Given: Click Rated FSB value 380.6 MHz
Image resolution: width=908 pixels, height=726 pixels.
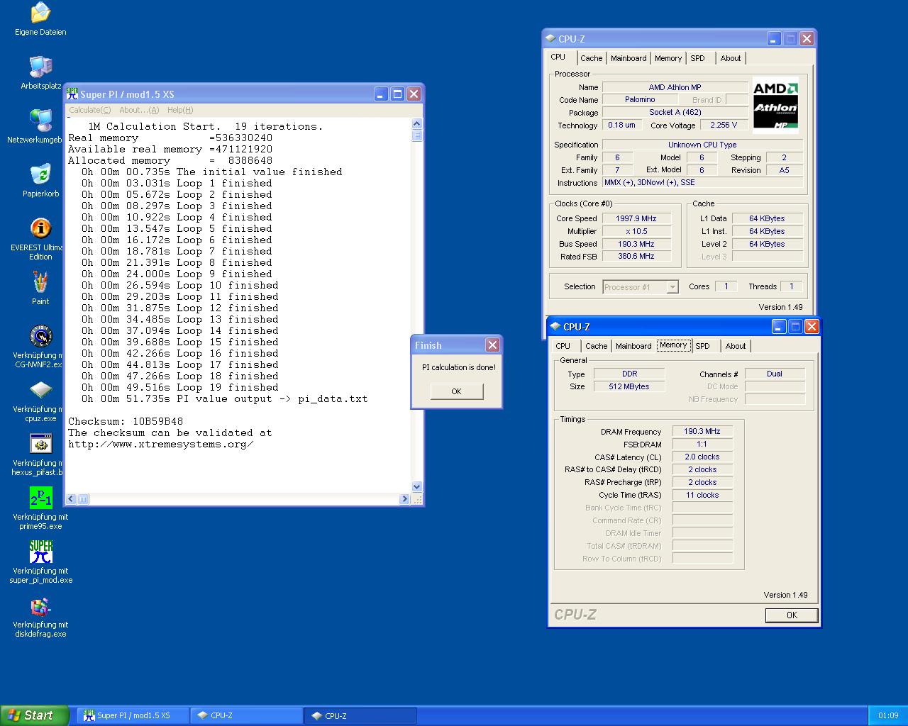Looking at the screenshot, I should (636, 256).
